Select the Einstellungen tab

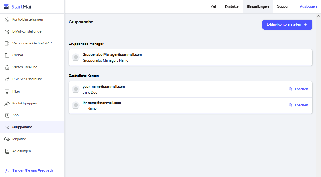(x=258, y=6)
